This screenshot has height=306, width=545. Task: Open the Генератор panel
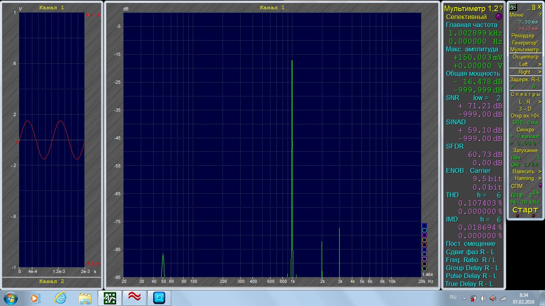(524, 43)
